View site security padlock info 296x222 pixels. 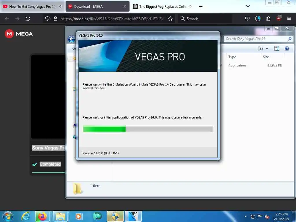pos(55,18)
